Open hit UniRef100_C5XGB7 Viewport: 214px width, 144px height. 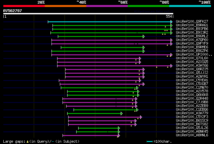(192, 84)
